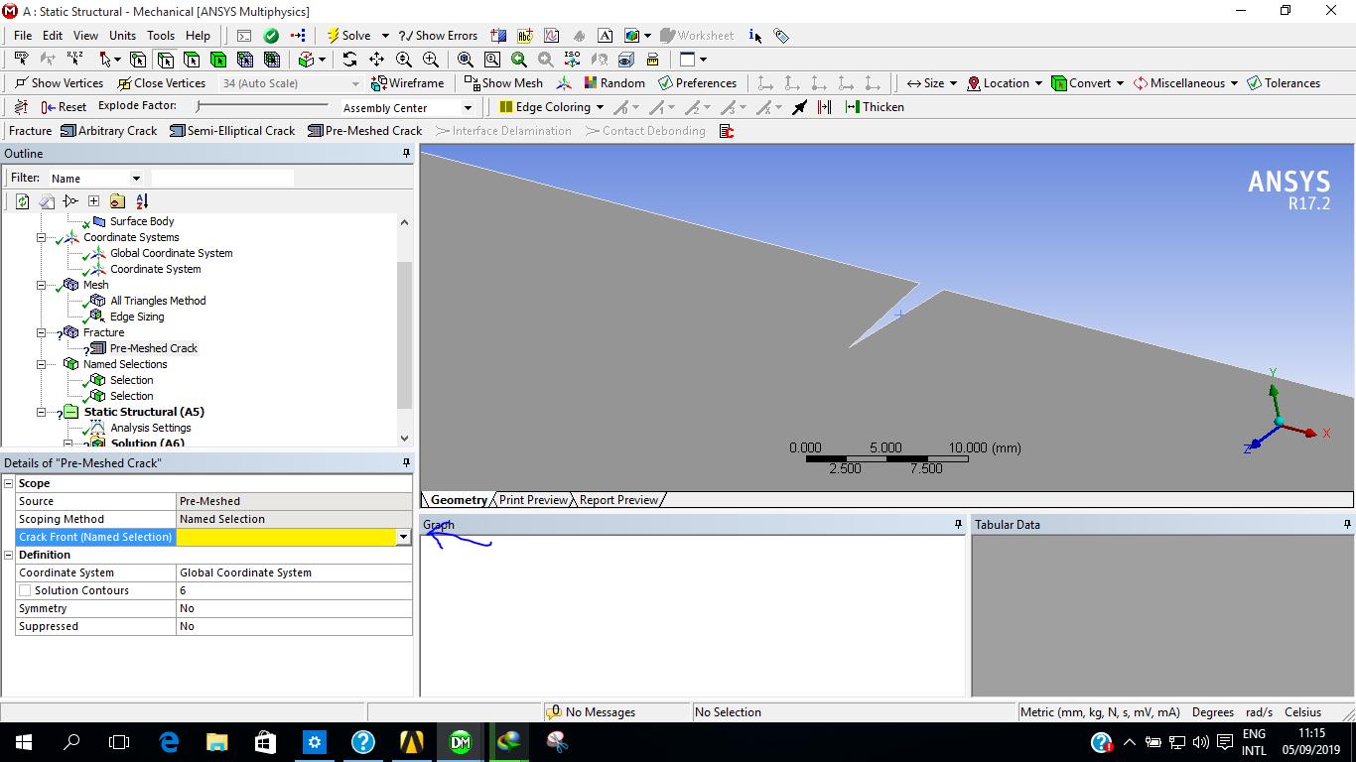Open the Tools menu
The height and width of the screenshot is (762, 1356).
(x=161, y=36)
